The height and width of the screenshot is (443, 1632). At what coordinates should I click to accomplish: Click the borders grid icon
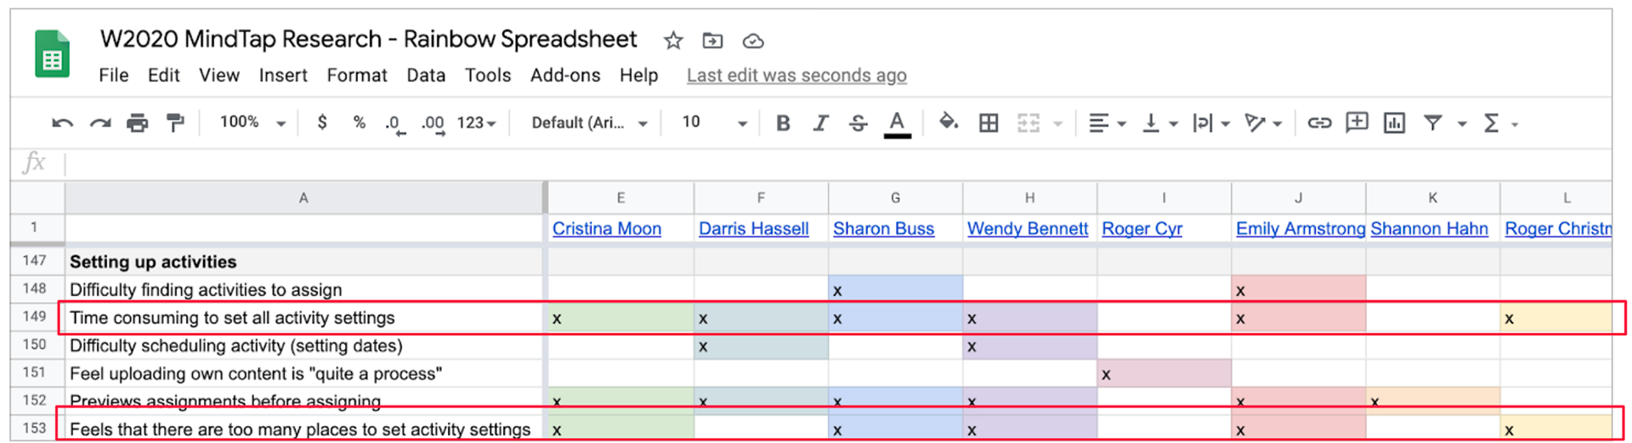pyautogui.click(x=989, y=123)
